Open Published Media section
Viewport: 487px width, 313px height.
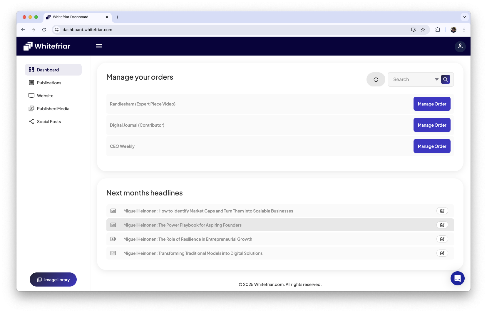(x=53, y=109)
